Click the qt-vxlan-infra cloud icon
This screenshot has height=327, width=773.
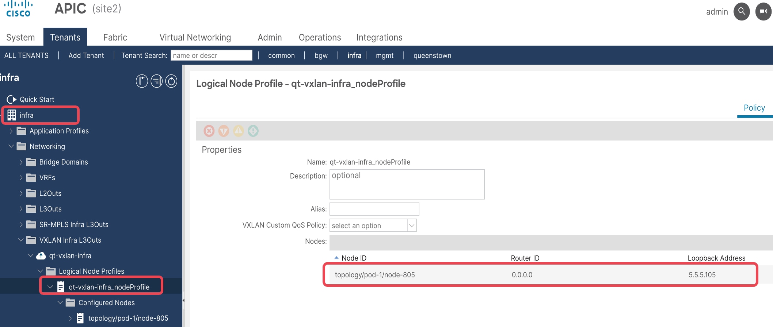pos(41,255)
